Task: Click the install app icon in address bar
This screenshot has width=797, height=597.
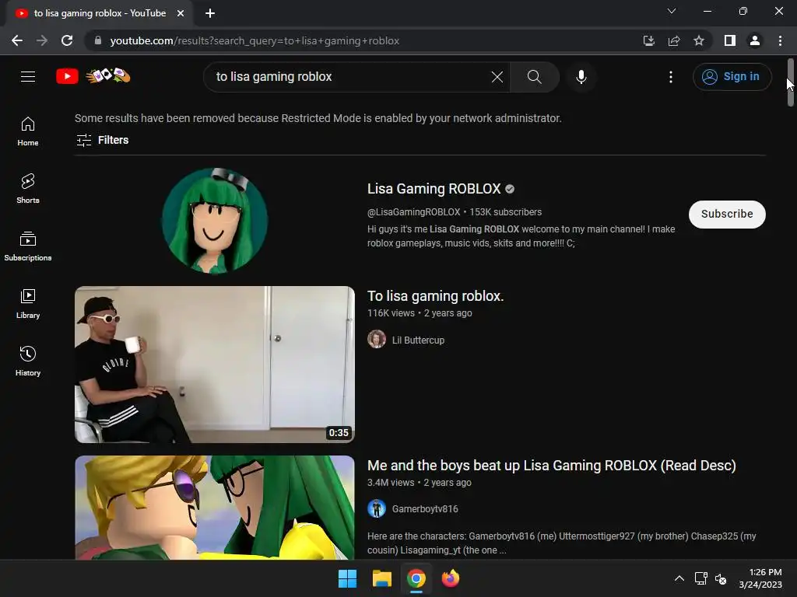Action: click(x=648, y=40)
